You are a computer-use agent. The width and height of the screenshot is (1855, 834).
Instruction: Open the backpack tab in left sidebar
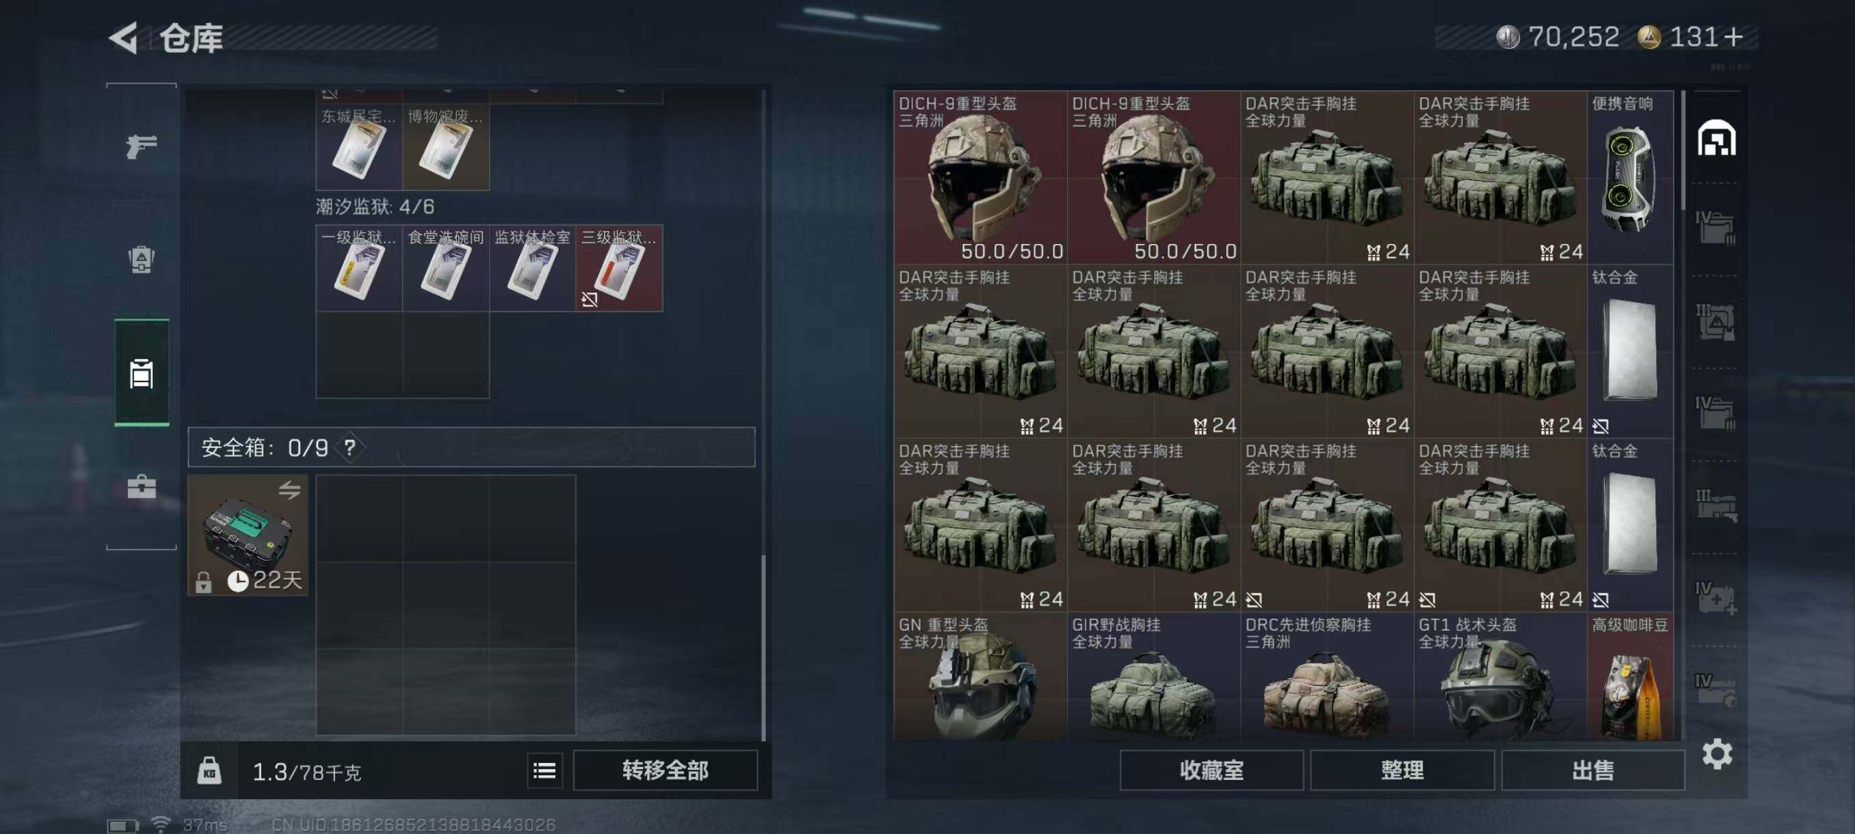tap(141, 259)
